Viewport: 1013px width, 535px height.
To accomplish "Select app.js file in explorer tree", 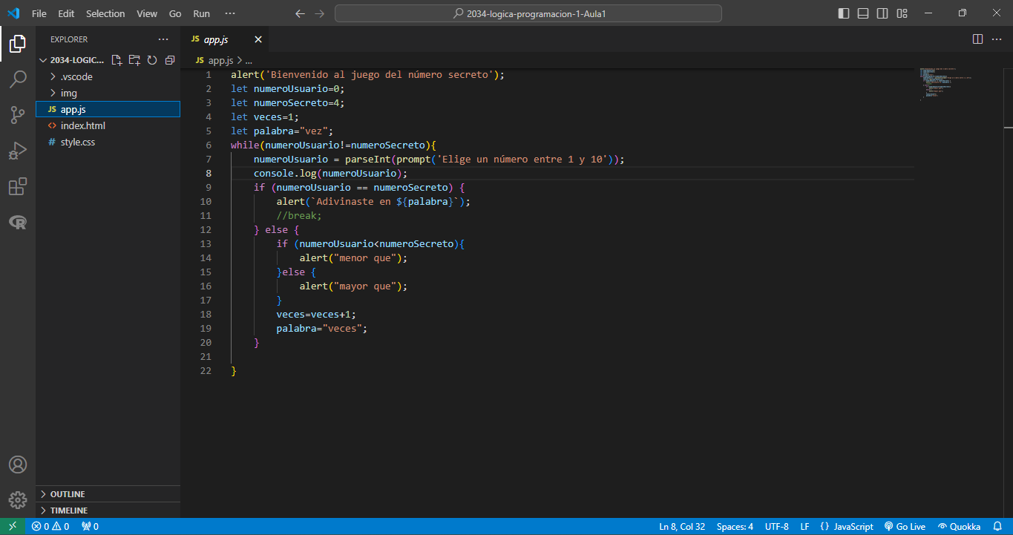I will 108,109.
